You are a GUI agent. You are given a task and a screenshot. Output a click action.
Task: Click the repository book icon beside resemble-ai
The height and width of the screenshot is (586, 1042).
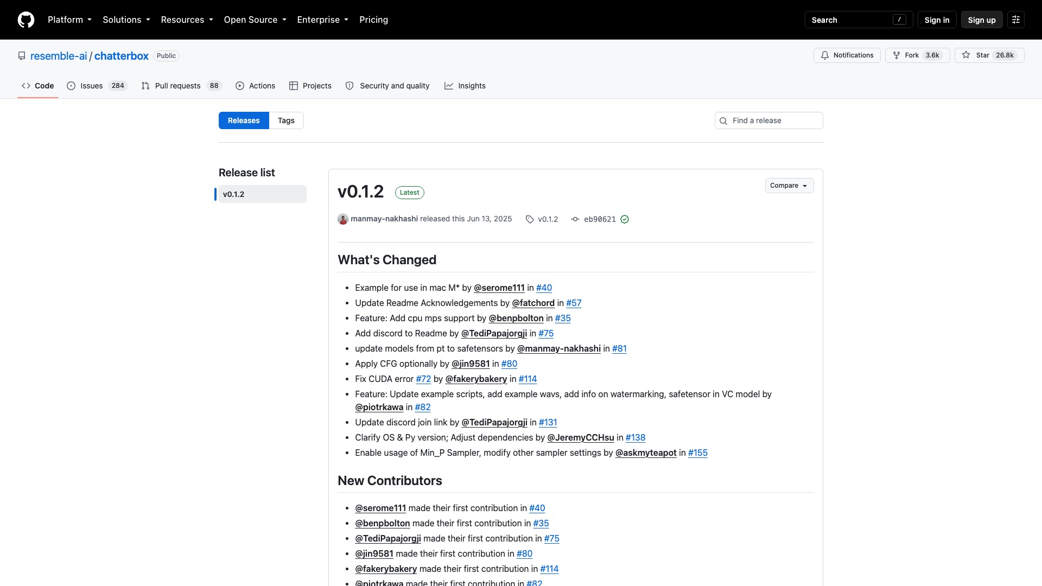(x=22, y=56)
